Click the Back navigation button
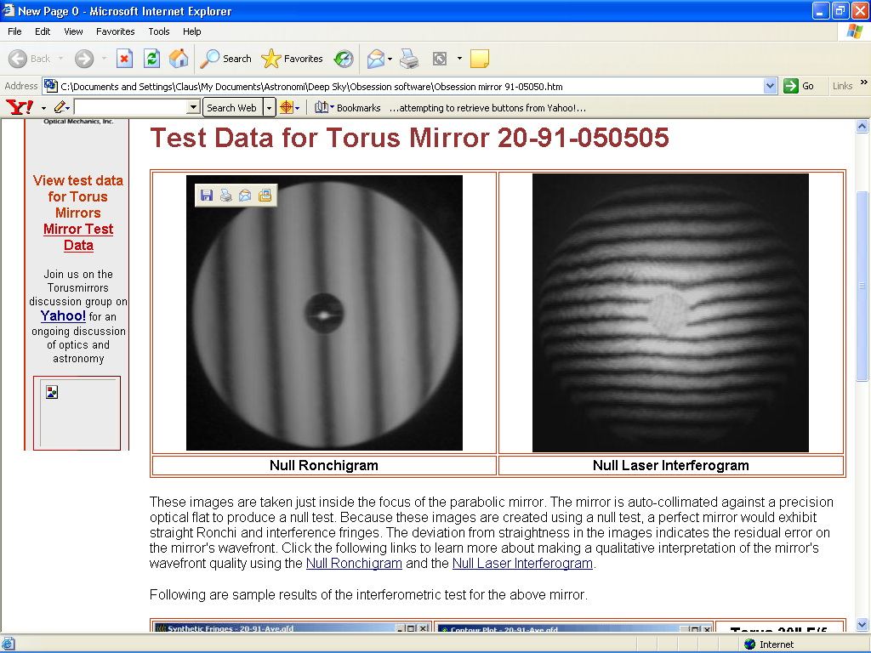The width and height of the screenshot is (871, 653). 30,59
